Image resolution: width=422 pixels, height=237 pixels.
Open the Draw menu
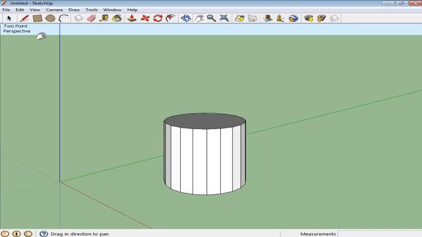(74, 10)
